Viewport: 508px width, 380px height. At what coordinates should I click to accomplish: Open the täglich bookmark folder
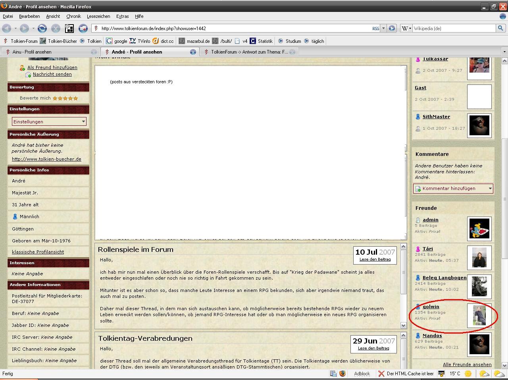pyautogui.click(x=314, y=41)
